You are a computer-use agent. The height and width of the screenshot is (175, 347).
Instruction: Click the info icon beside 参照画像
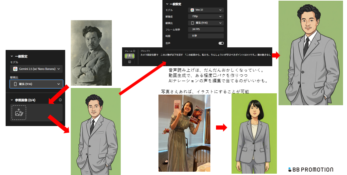coord(60,100)
